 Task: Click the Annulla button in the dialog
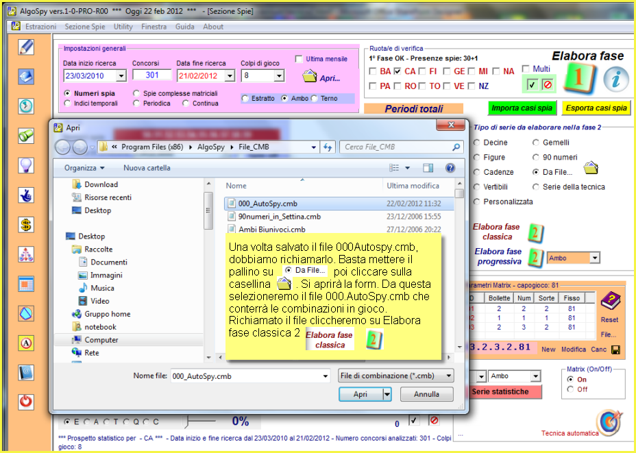pyautogui.click(x=426, y=394)
